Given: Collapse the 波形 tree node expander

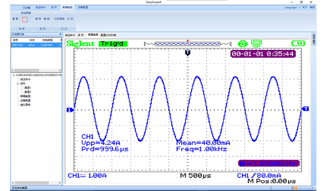Looking at the screenshot, I should pos(18,83).
